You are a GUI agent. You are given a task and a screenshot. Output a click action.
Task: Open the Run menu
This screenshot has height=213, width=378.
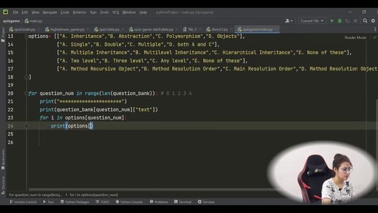pyautogui.click(x=93, y=12)
